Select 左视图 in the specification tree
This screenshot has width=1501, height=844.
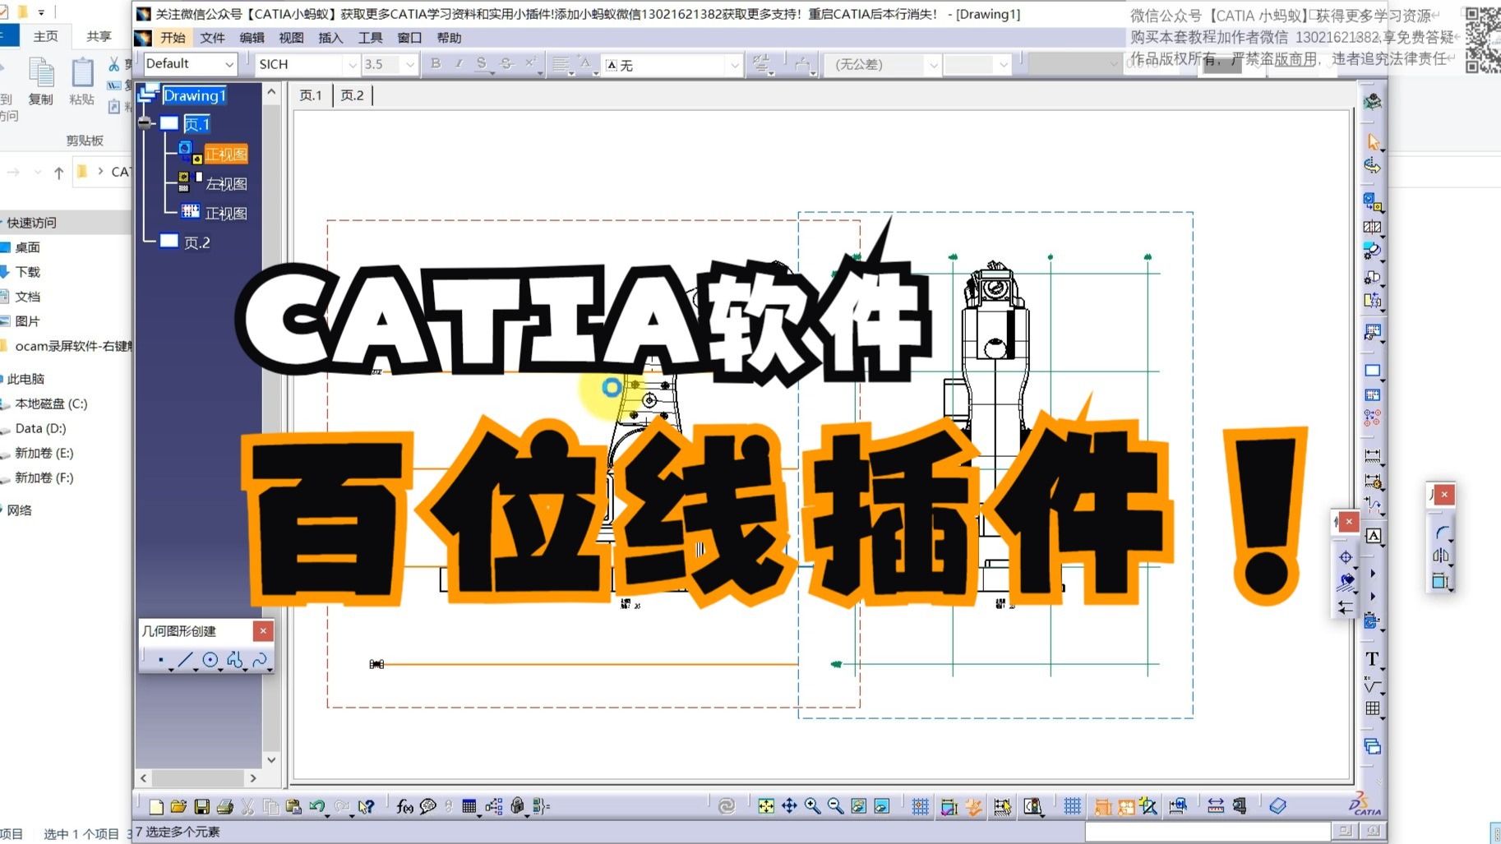coord(226,184)
